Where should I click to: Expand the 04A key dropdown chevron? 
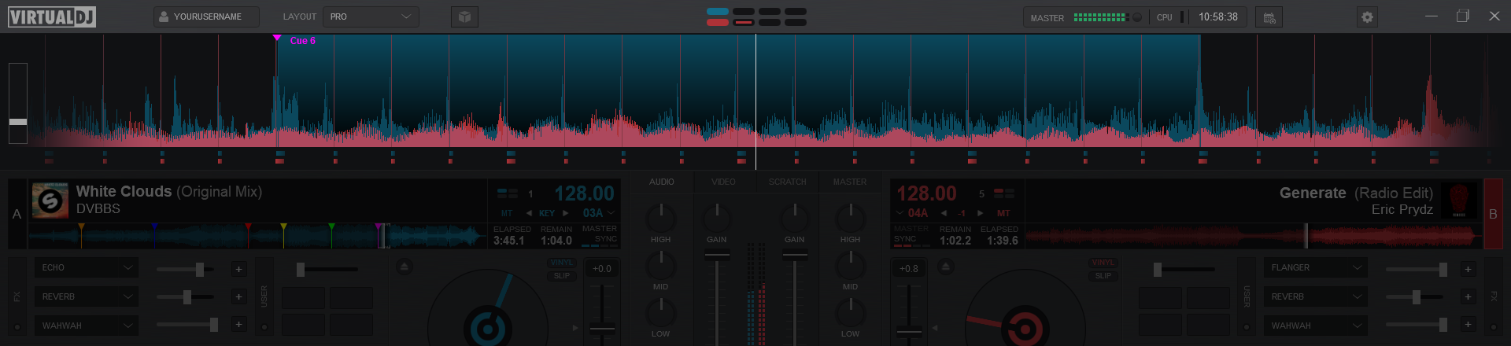tap(900, 213)
